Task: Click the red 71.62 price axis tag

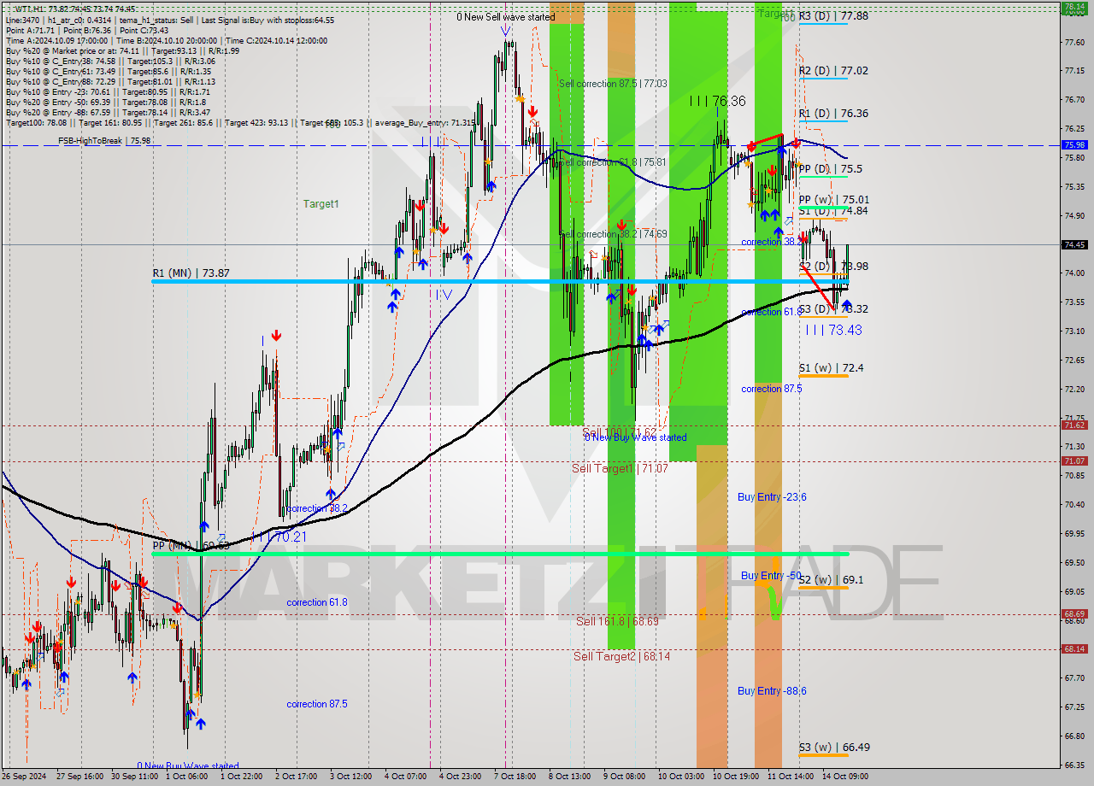Action: pyautogui.click(x=1074, y=425)
